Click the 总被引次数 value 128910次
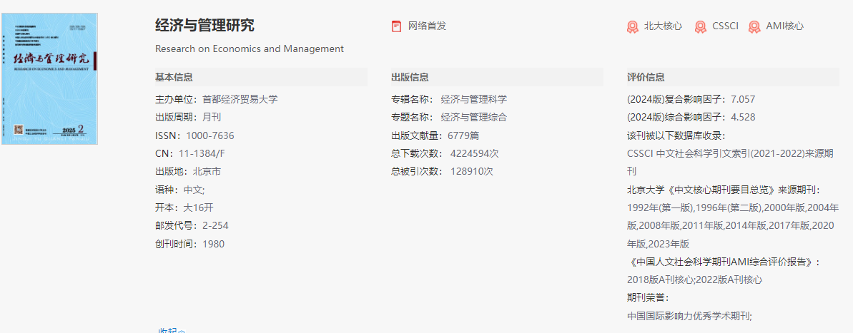 472,171
